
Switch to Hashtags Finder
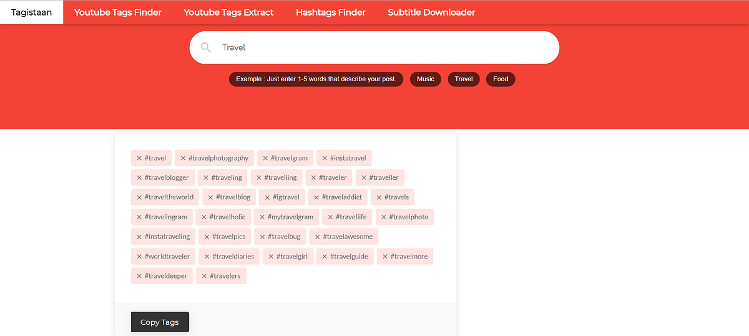point(331,12)
